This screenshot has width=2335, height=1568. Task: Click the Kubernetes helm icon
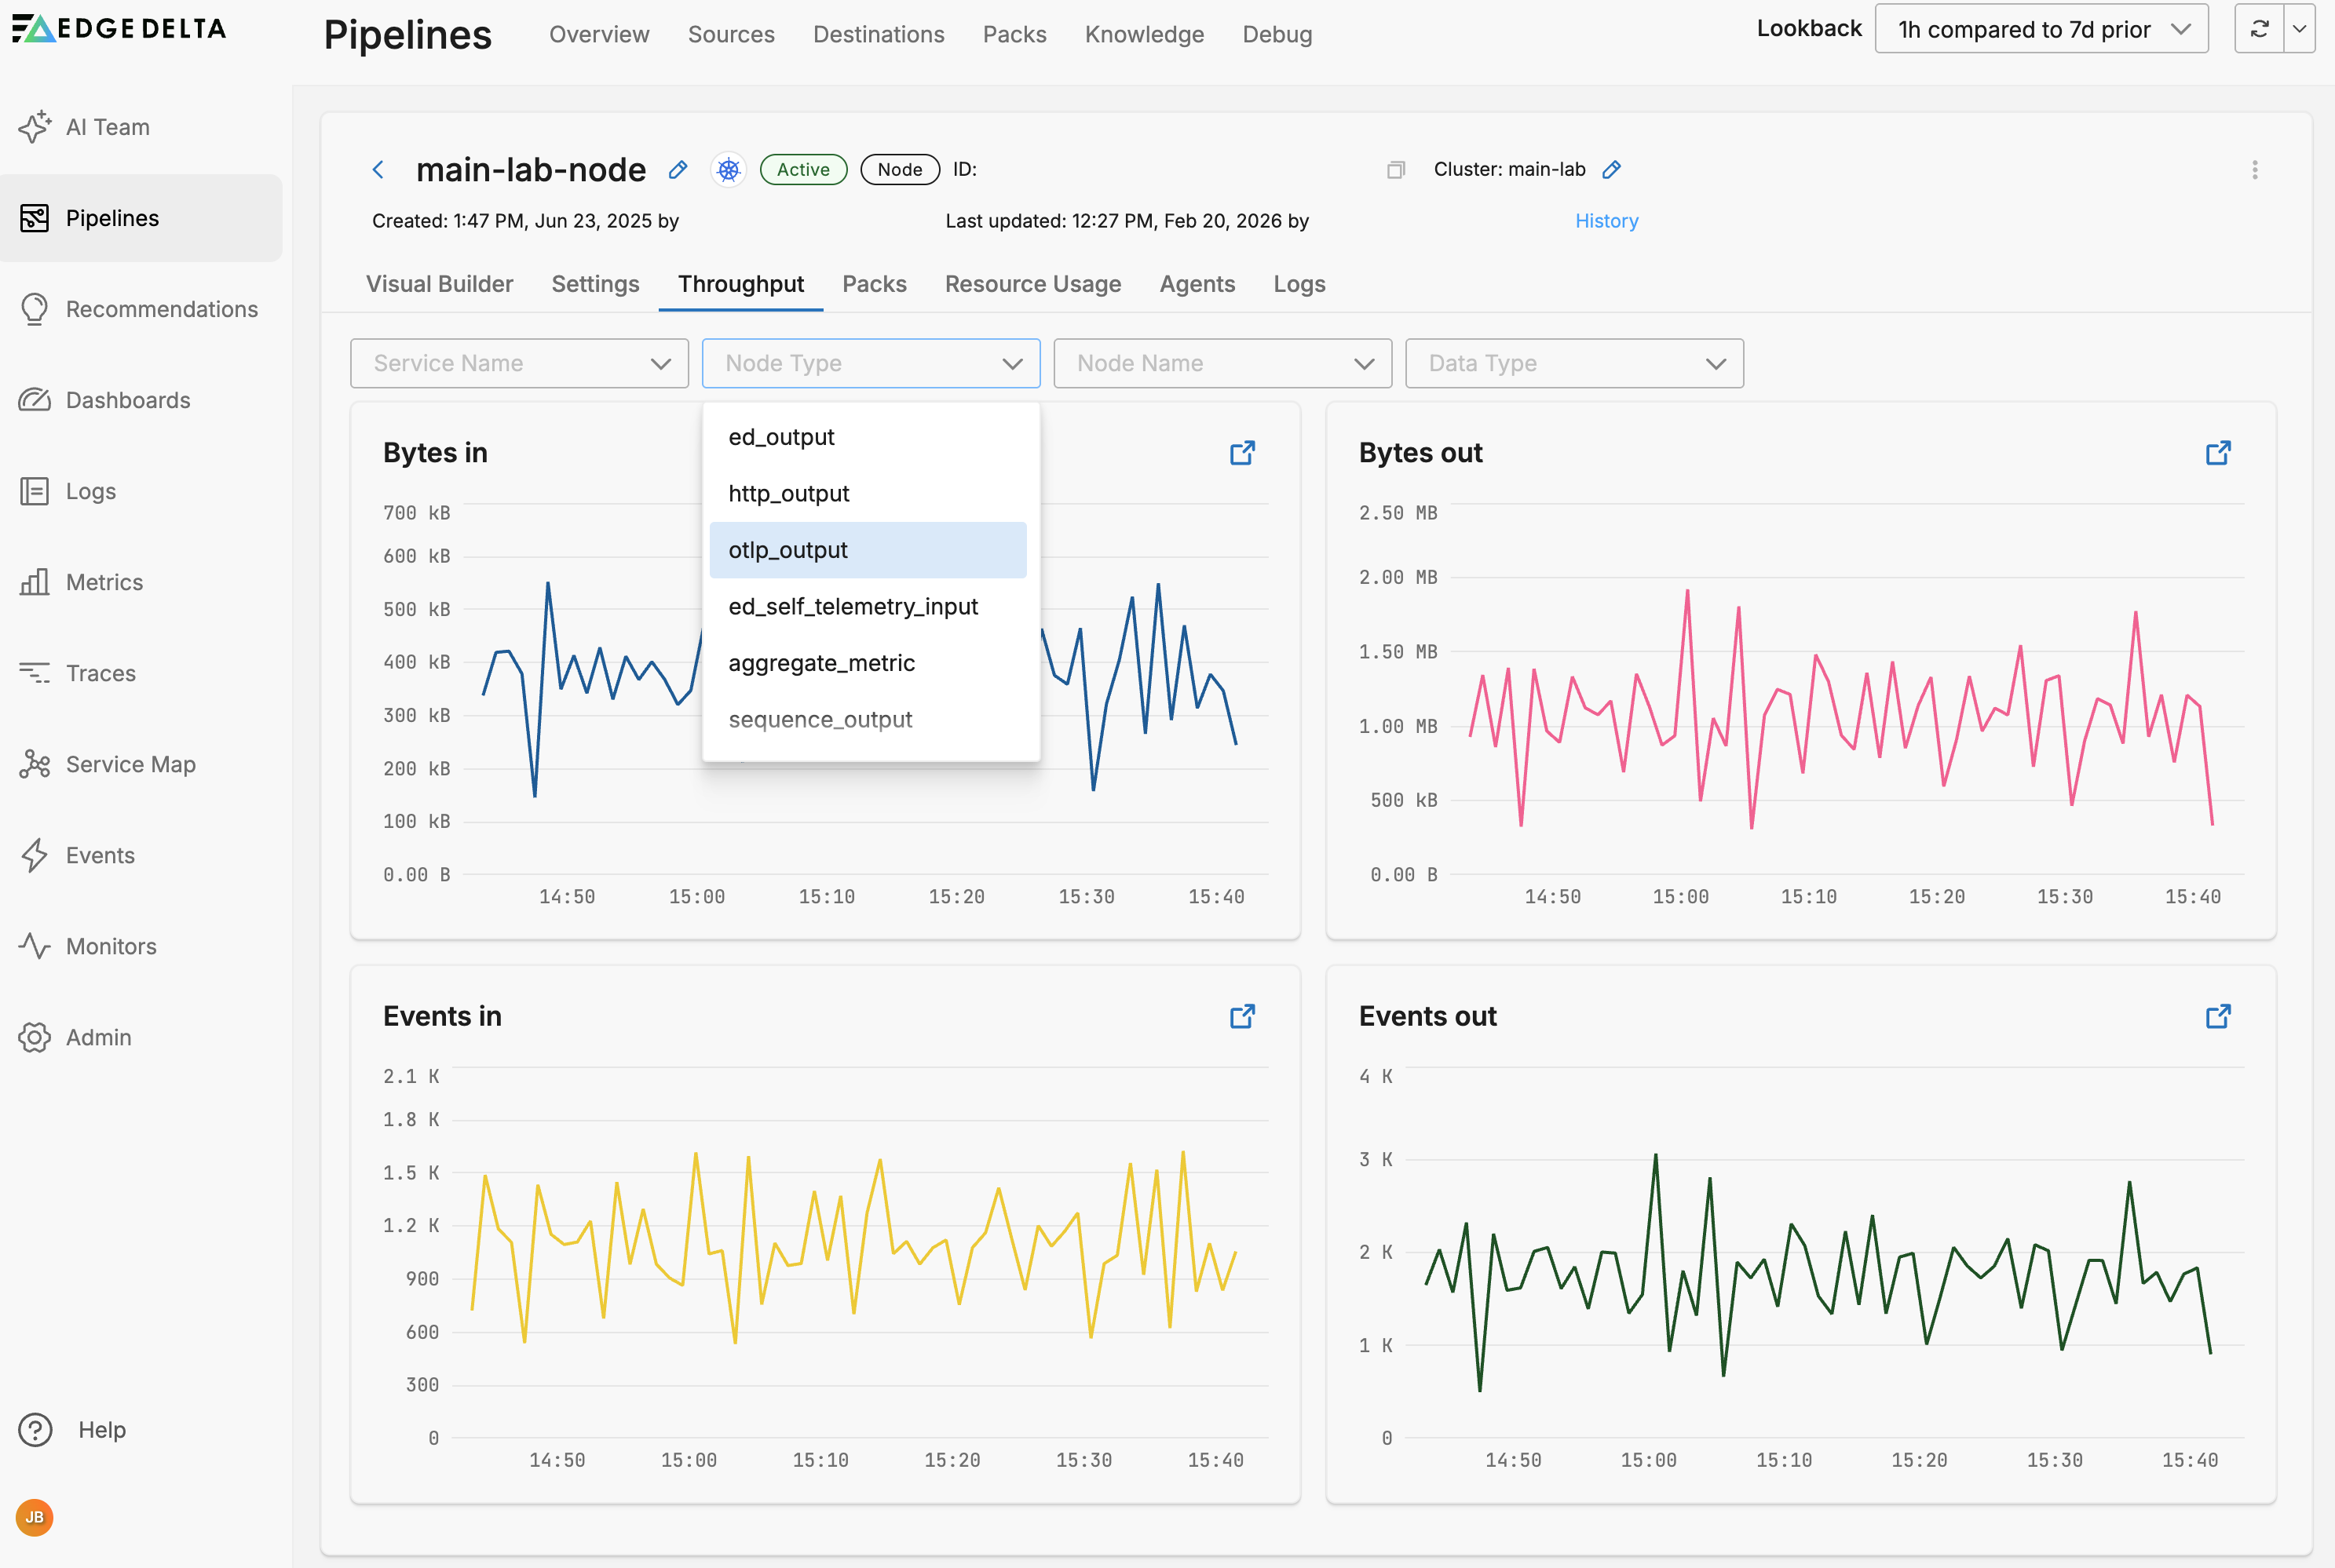coord(729,170)
